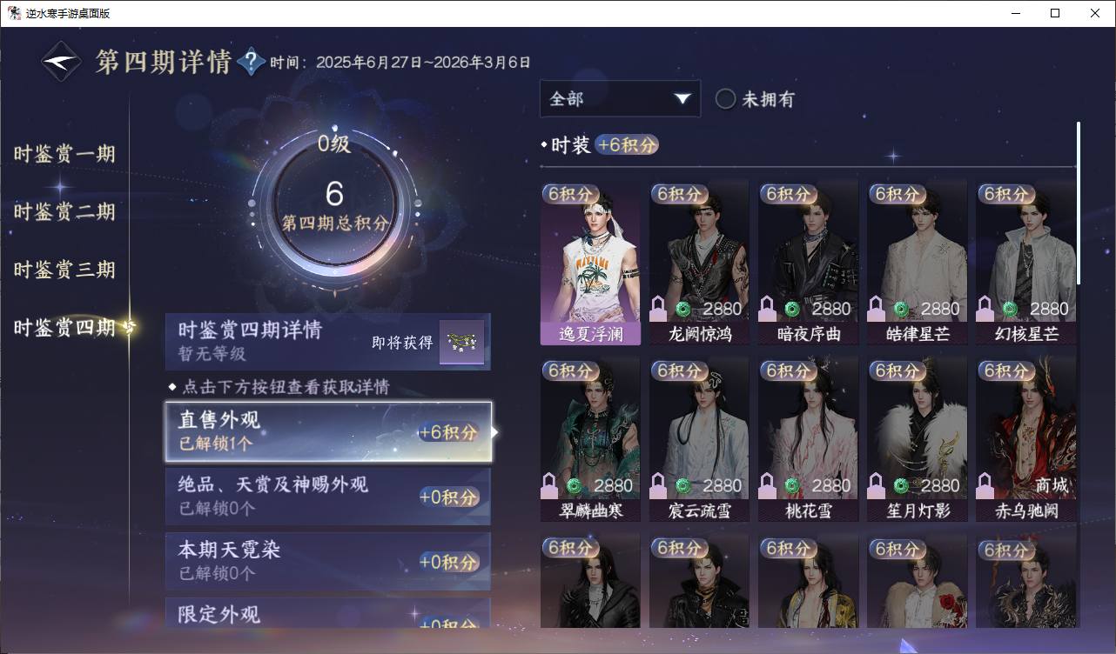Image resolution: width=1116 pixels, height=654 pixels.
Task: Click the wardrobe icon on 赤乌驰阙
Action: click(x=985, y=485)
